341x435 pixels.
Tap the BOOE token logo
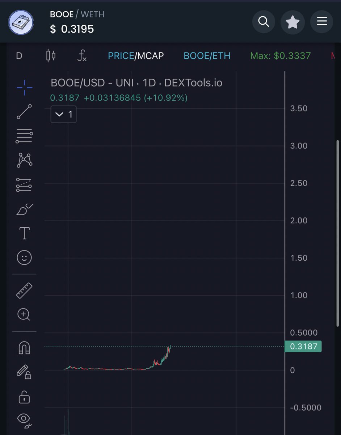point(21,22)
